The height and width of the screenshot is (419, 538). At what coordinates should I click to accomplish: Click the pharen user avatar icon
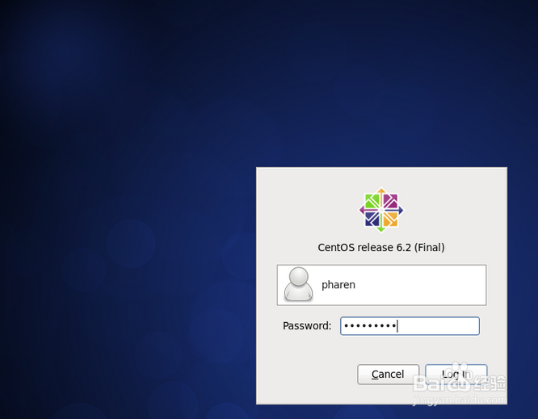[x=298, y=284]
